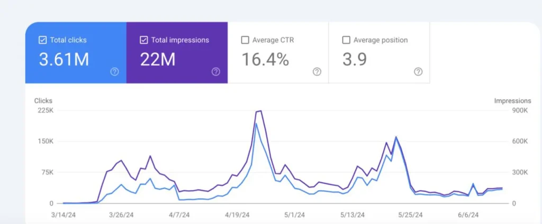Click the 900K label on Impressions axis
Image resolution: width=542 pixels, height=224 pixels.
pos(520,110)
